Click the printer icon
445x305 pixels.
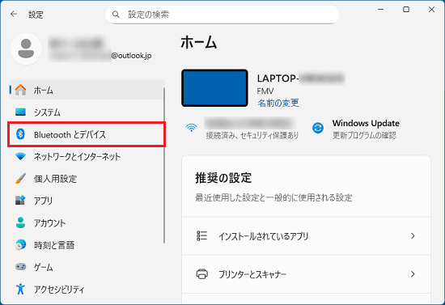click(x=201, y=274)
